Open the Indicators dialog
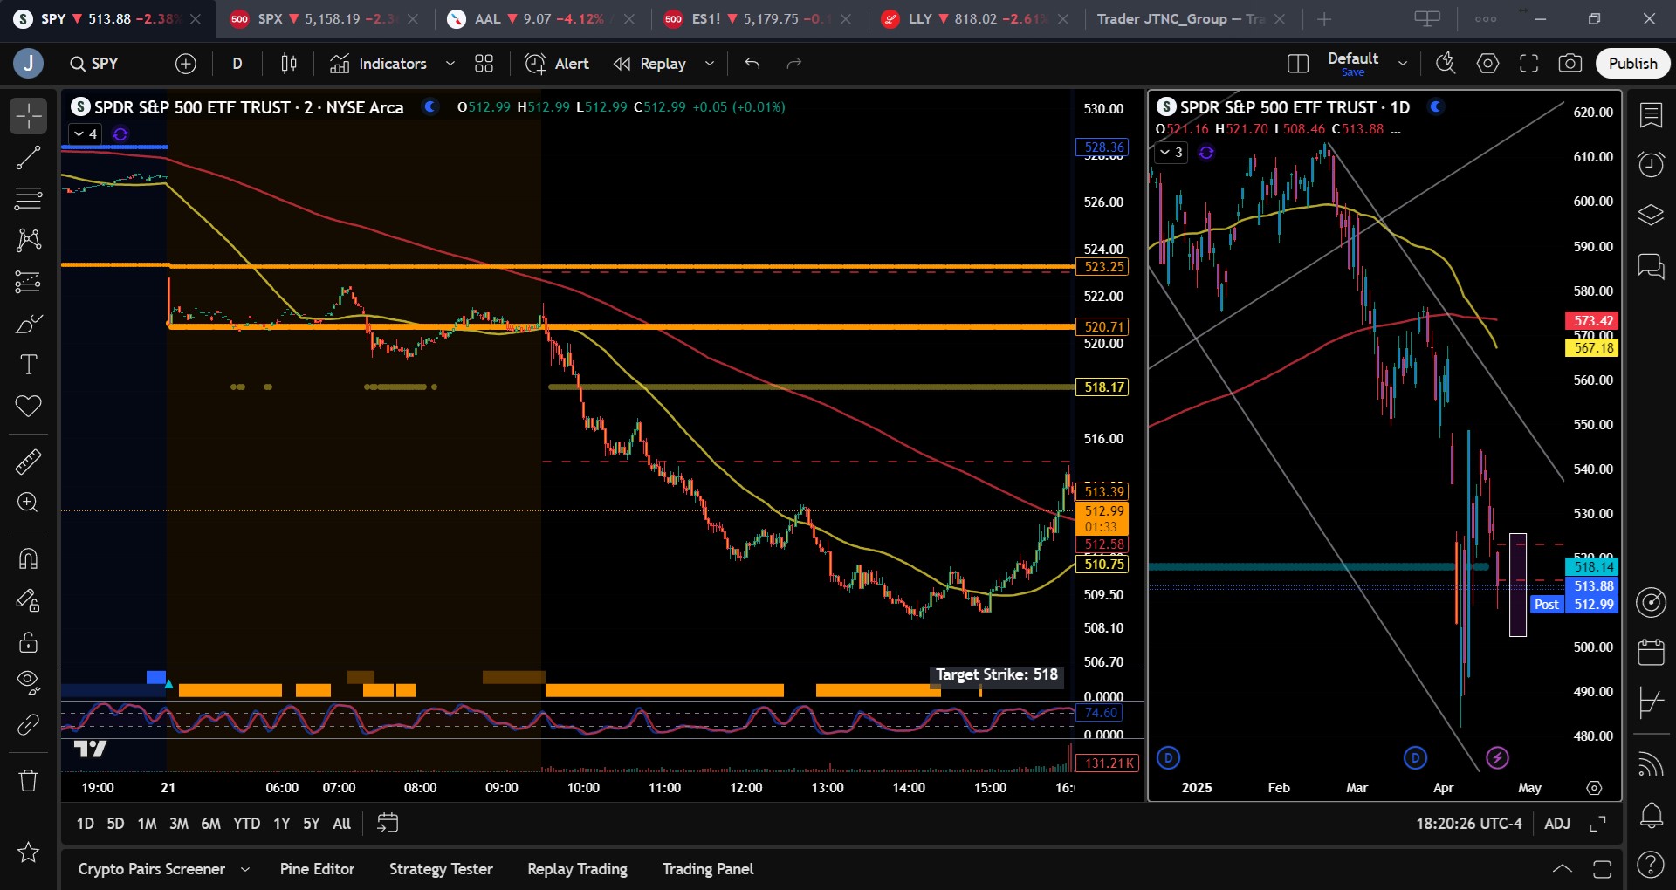1676x890 pixels. click(378, 64)
